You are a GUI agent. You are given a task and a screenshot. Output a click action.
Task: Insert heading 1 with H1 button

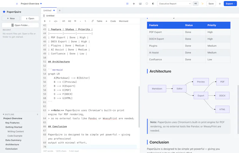tap(64, 21)
